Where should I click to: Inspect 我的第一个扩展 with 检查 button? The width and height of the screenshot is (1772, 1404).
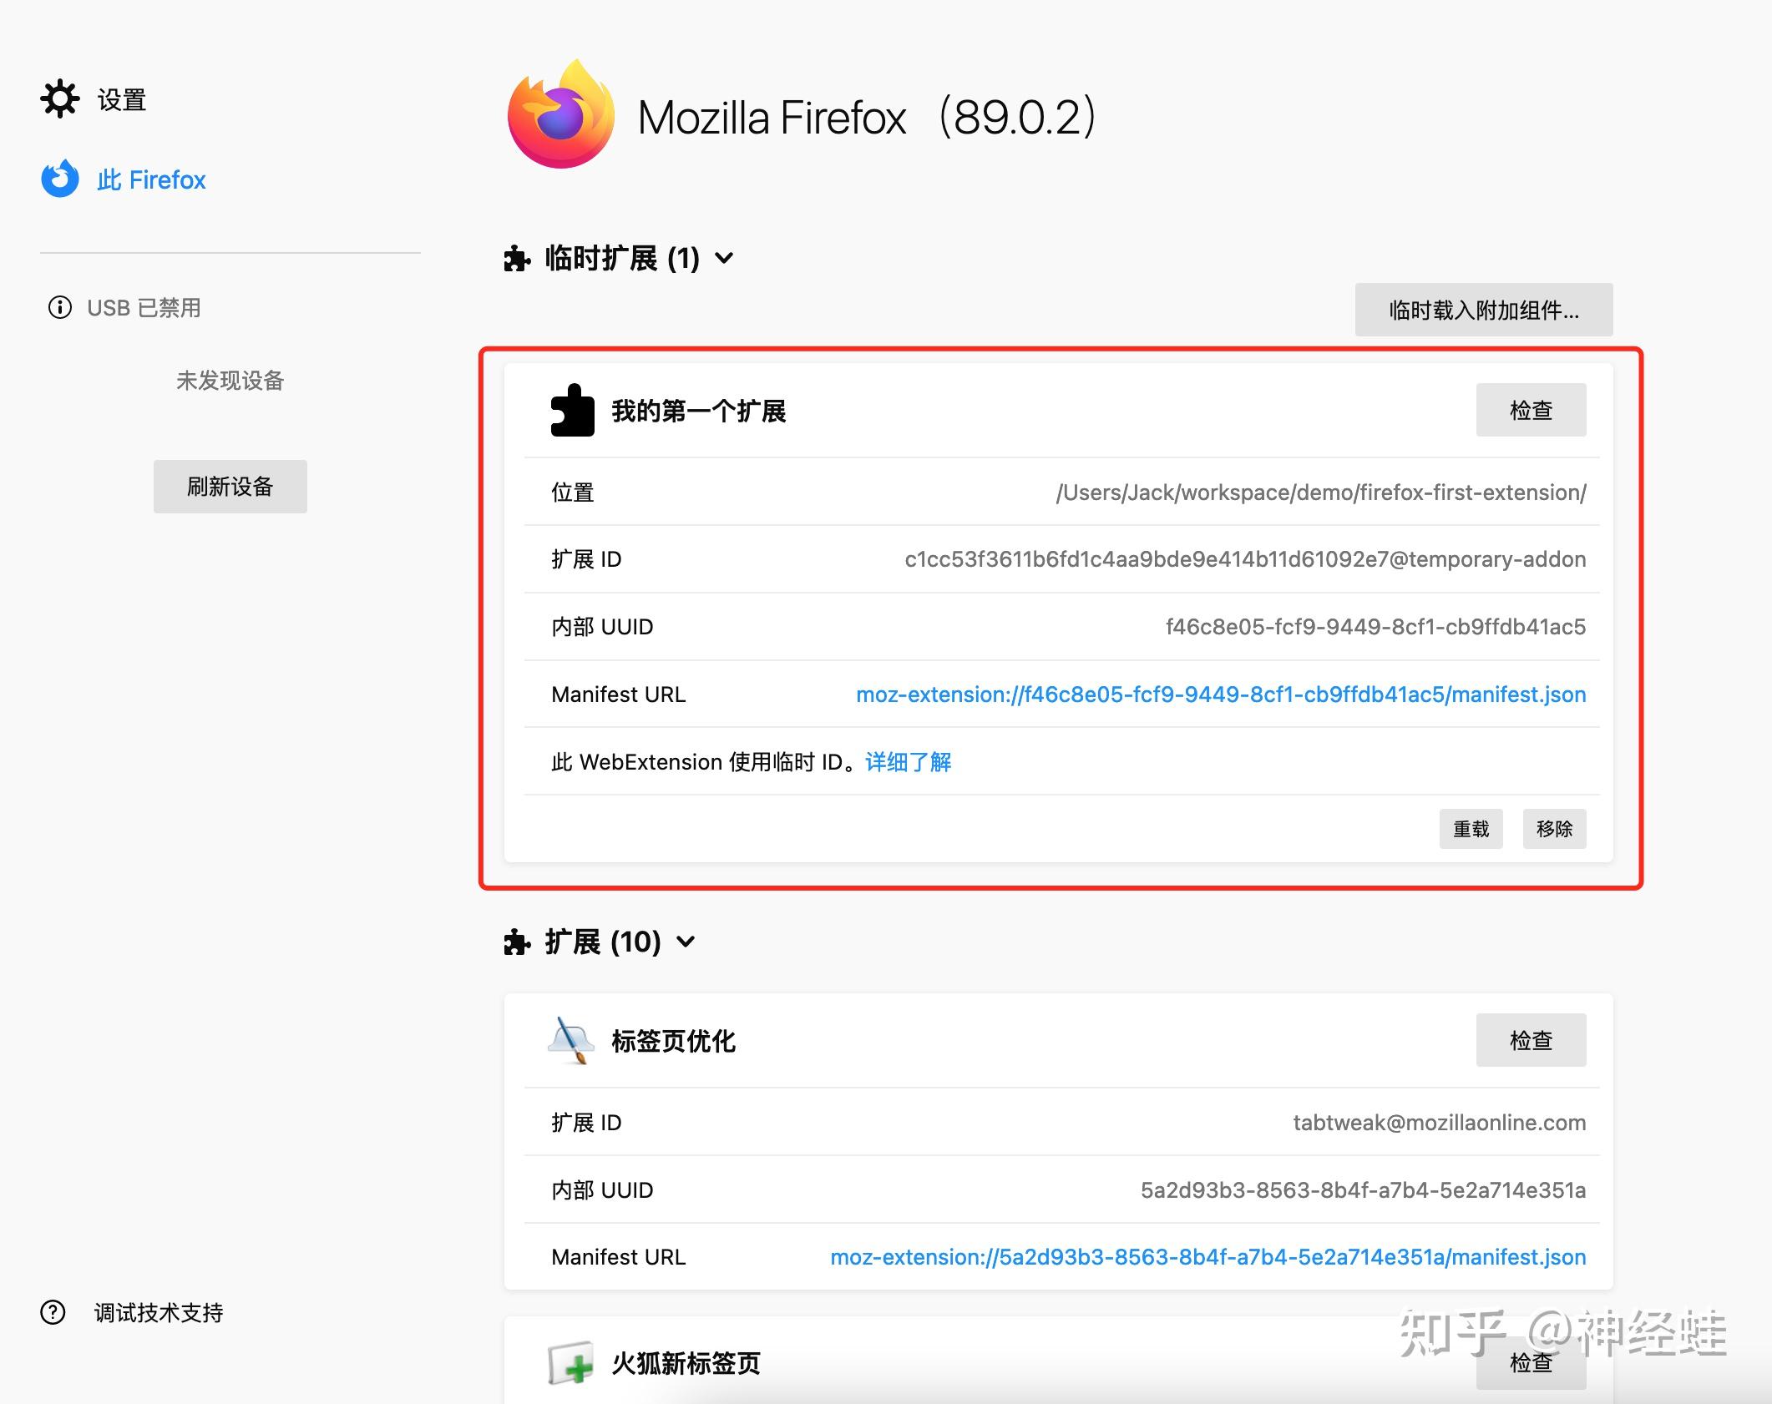1531,410
